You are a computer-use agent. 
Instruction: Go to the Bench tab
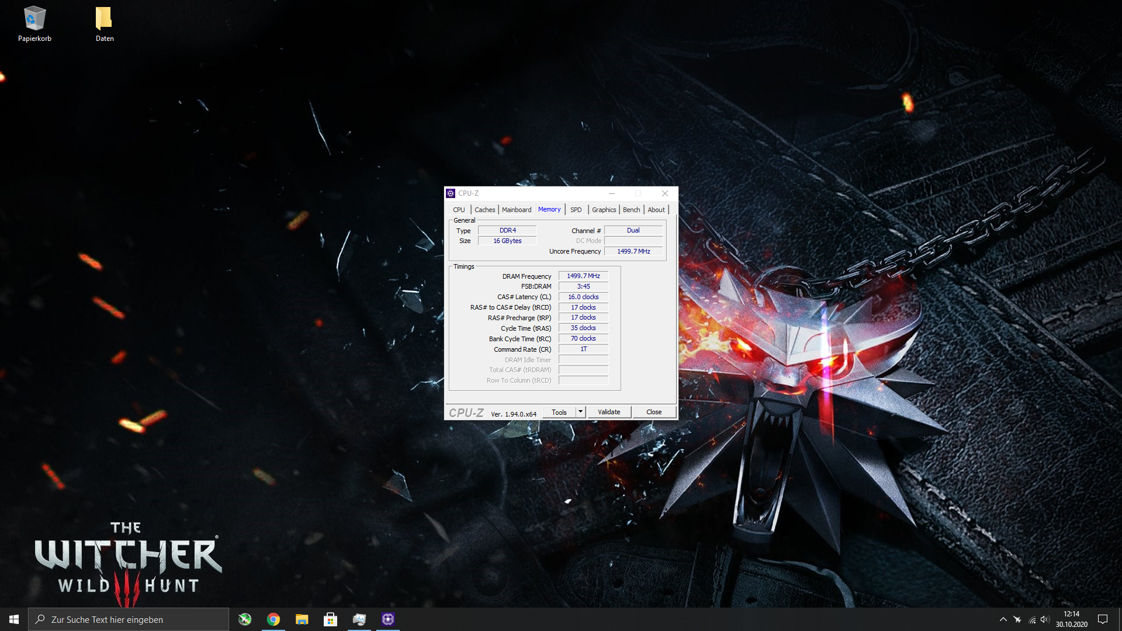point(631,210)
